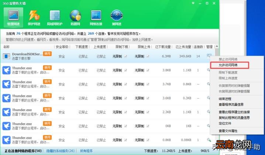Sort by the 已下载流量 column header
Image resolution: width=265 pixels, height=155 pixels.
163,47
